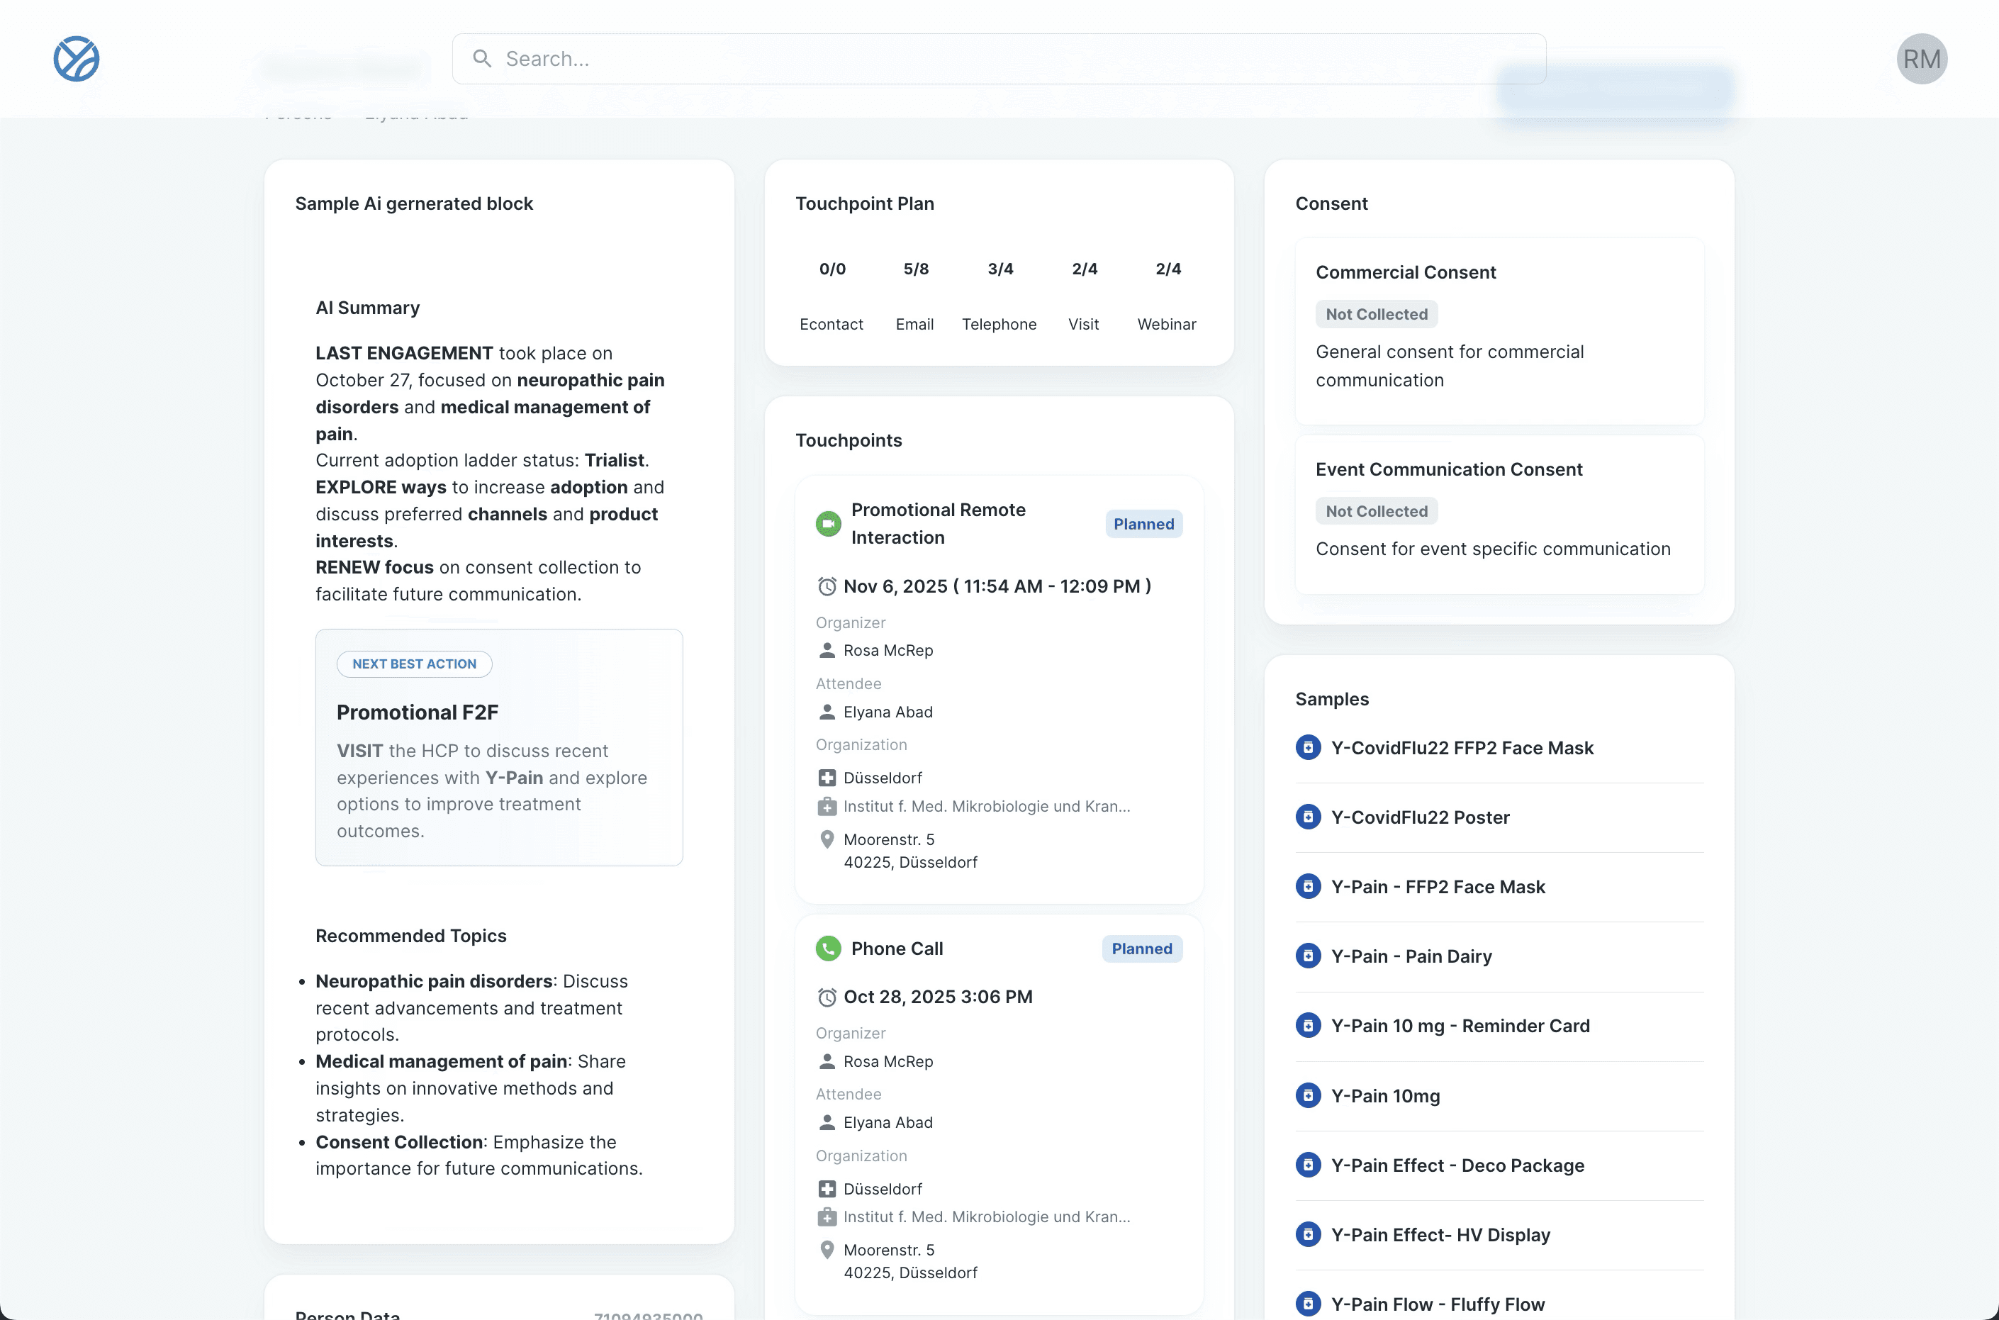Click the Y-Pain Effect- HV Display icon
Screen dimensions: 1999x1320
[x=1307, y=1234]
